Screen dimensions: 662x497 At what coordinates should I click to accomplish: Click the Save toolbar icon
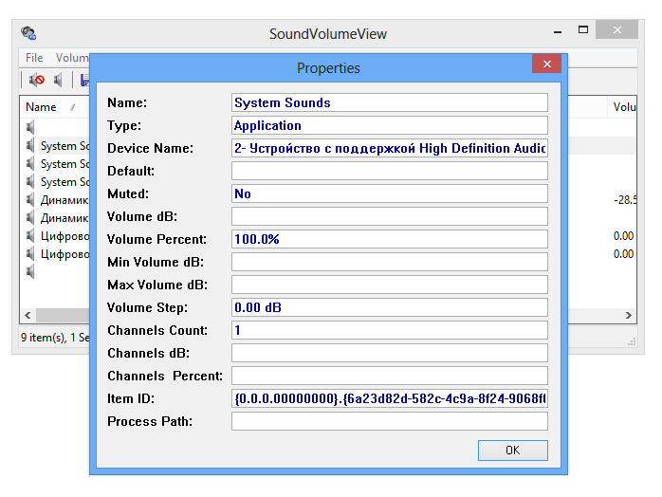[84, 80]
